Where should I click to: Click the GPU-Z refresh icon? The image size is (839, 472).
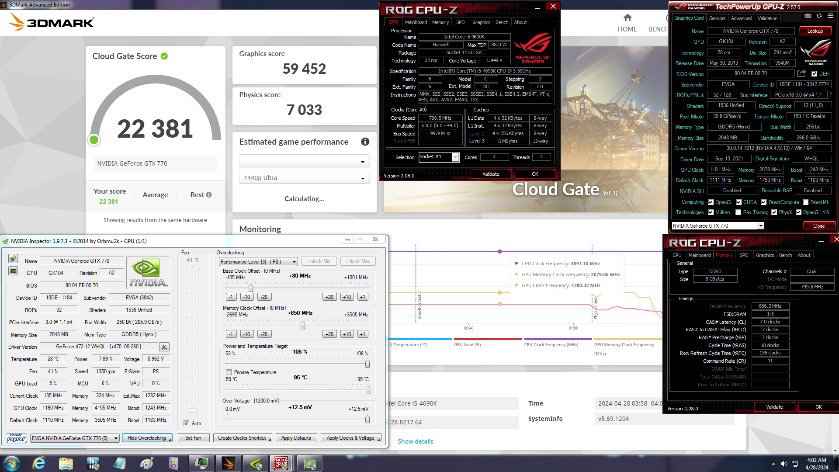click(819, 16)
